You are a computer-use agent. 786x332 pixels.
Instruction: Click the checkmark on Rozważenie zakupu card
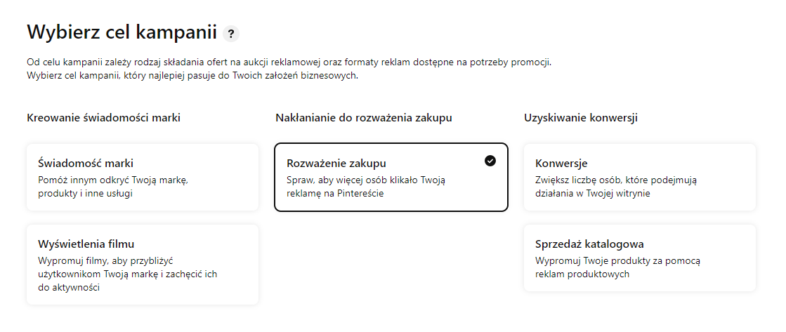[490, 161]
